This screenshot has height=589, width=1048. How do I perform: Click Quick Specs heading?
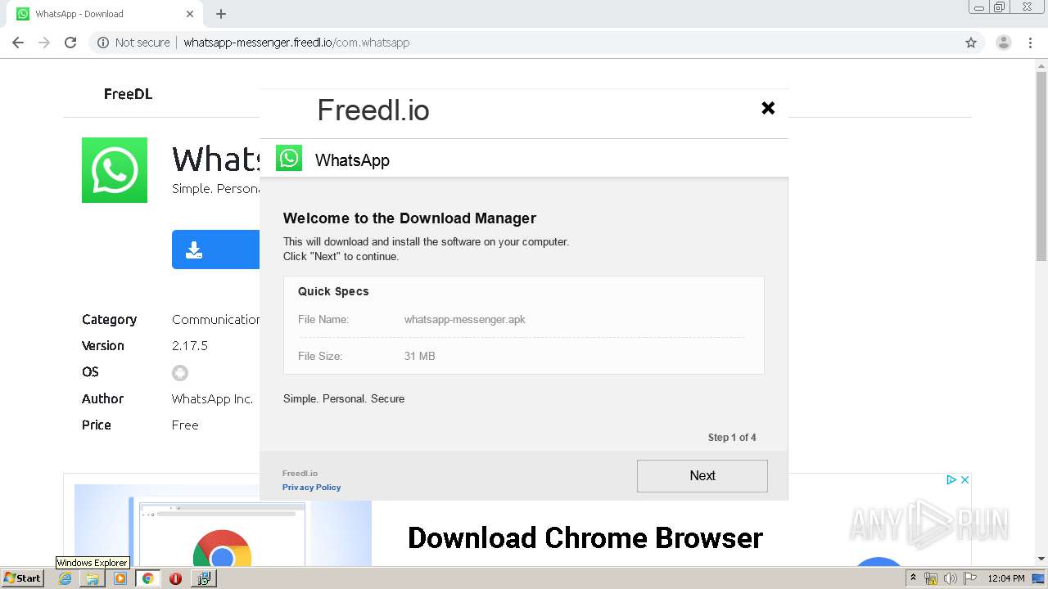tap(333, 291)
